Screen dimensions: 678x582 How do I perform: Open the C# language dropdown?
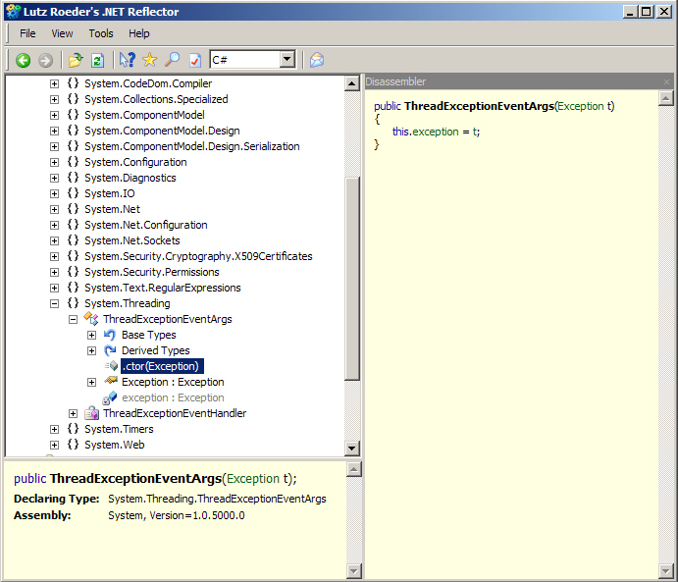point(287,61)
